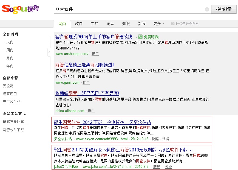This screenshot has height=170, width=238.
Task: Click the question mark icon before 什么是分类搜索
Action: click(x=172, y=24)
